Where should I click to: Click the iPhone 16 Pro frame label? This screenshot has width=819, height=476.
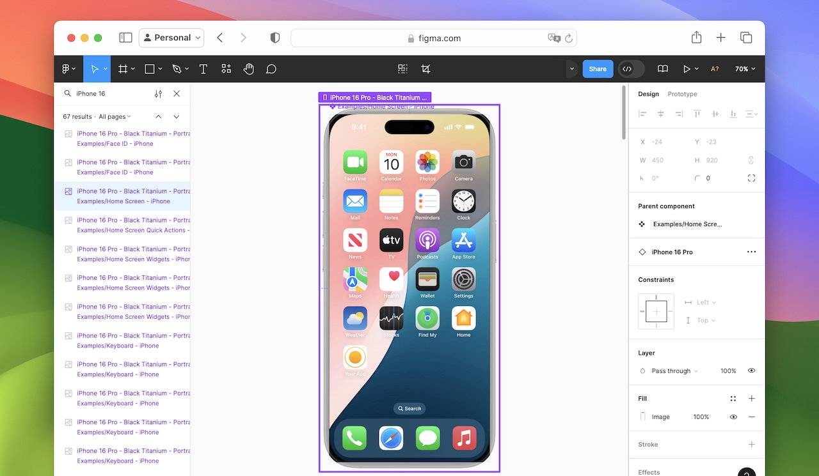pyautogui.click(x=375, y=98)
